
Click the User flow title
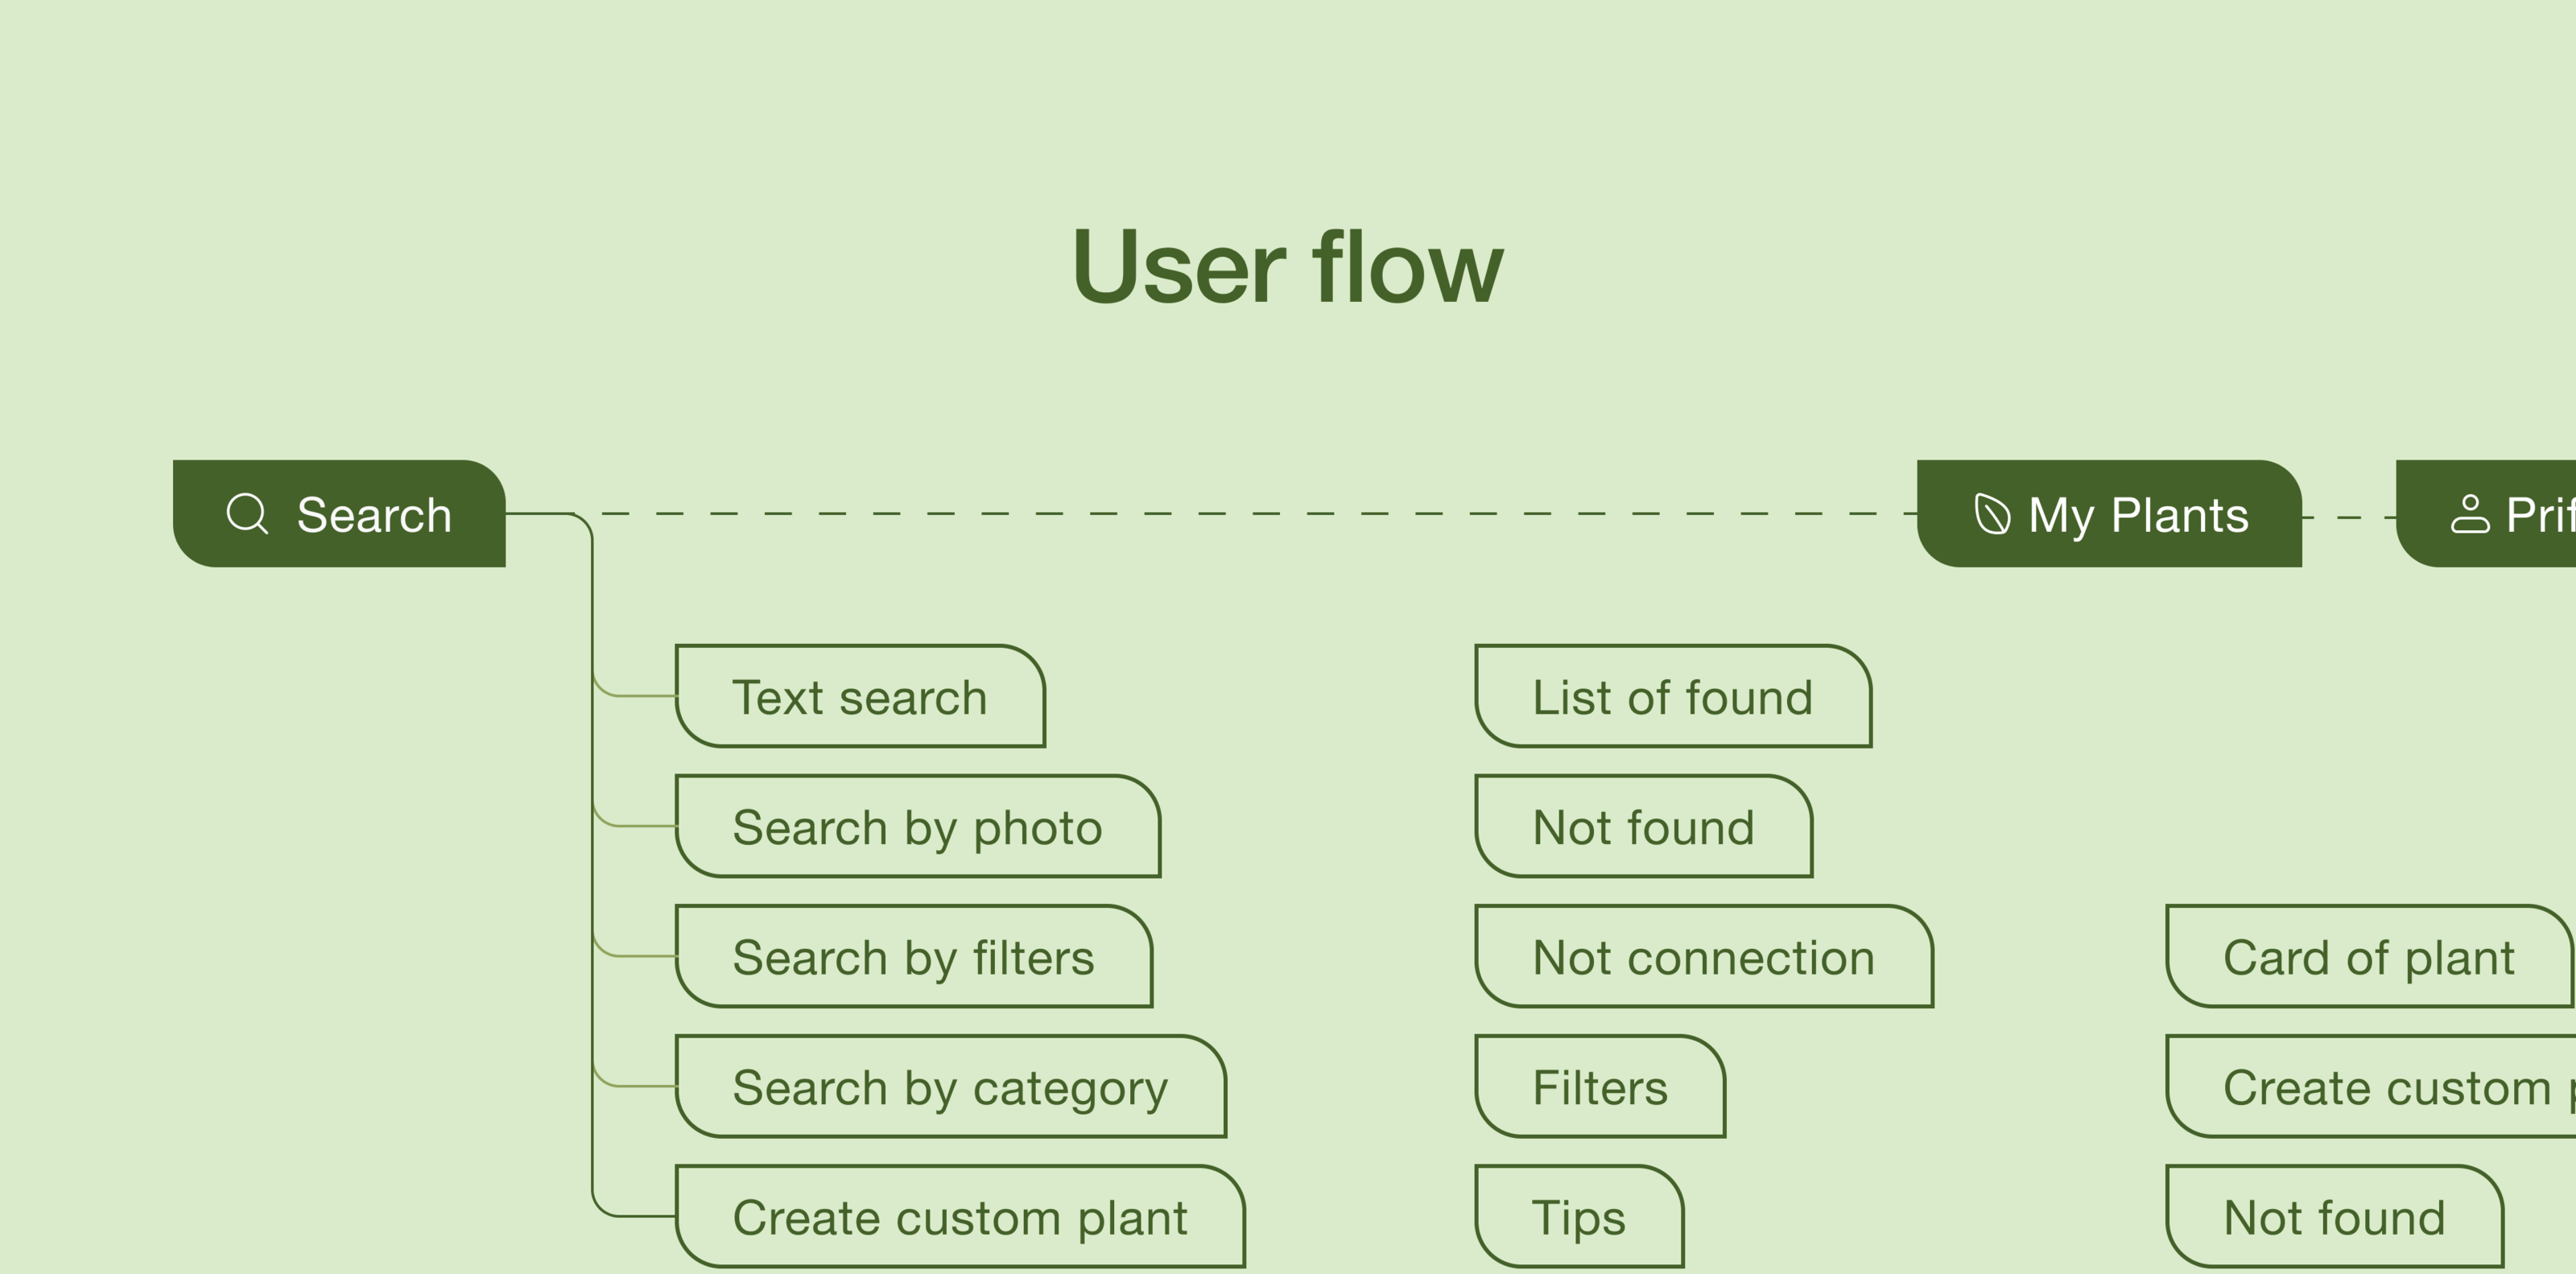1287,267
